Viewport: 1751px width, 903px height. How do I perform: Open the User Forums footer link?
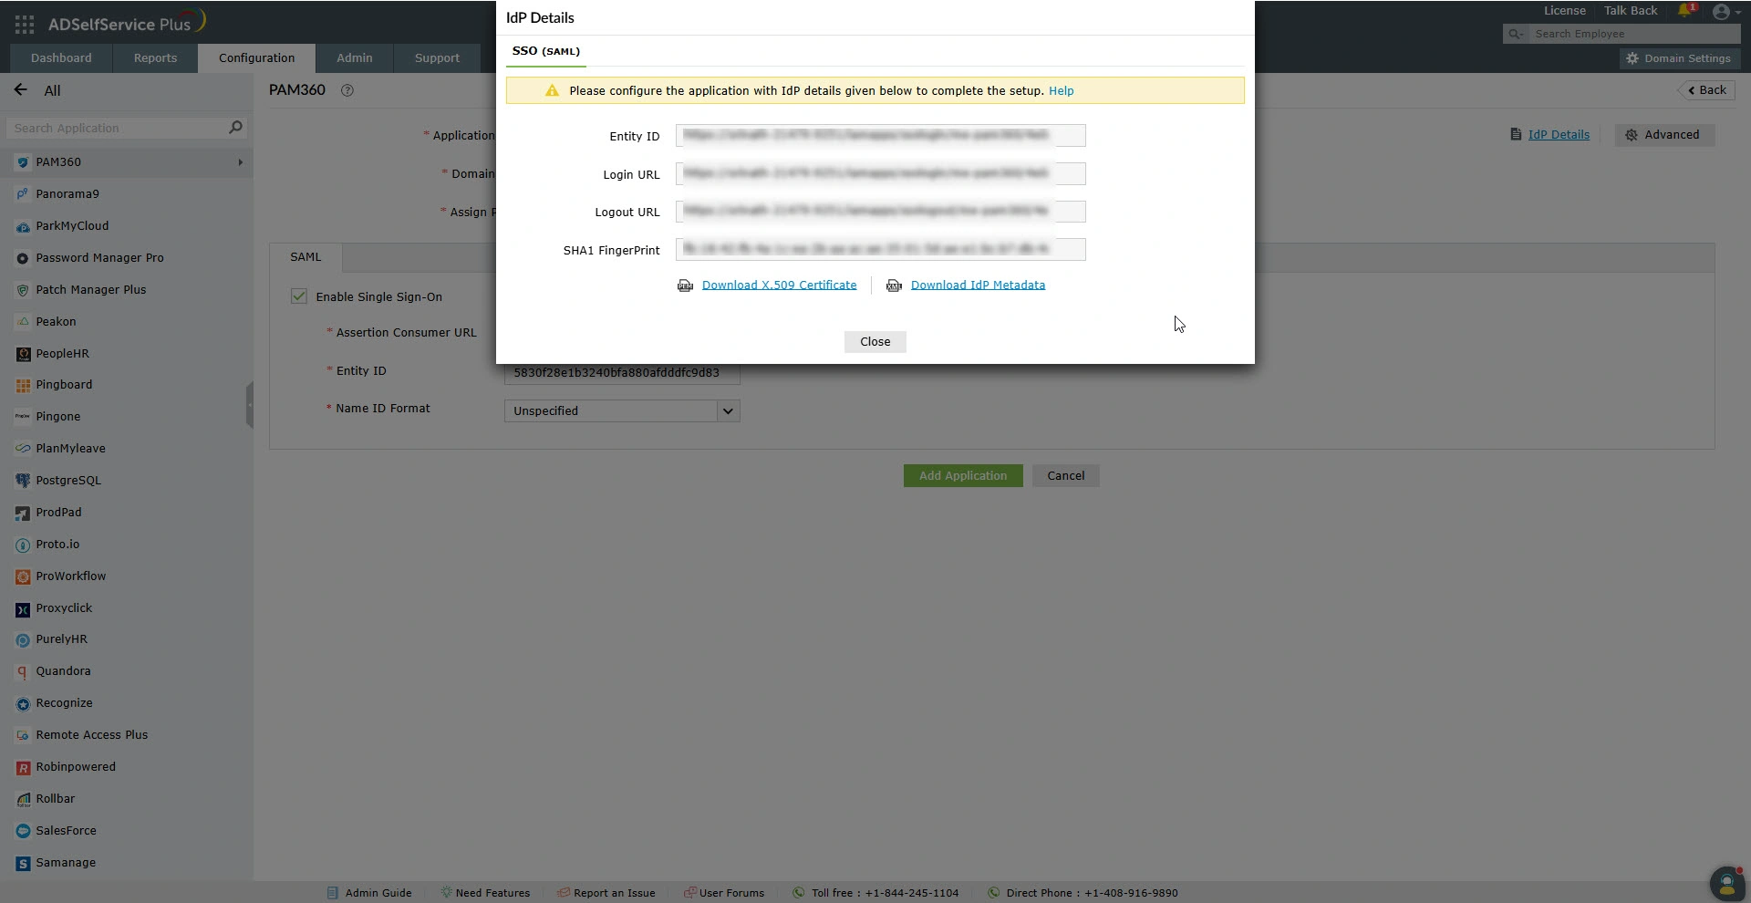click(x=731, y=893)
